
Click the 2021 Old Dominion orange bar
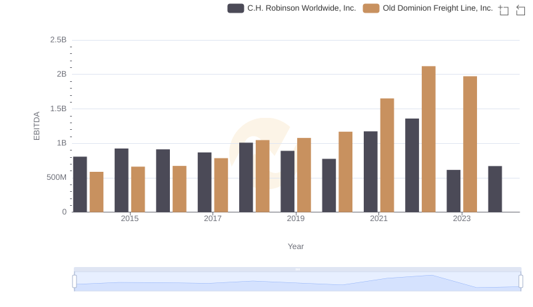pos(387,156)
